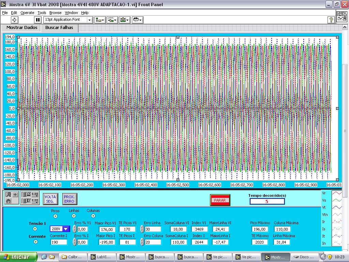The width and height of the screenshot is (349, 262).
Task: Open the Internet Explorer quick launch icon
Action: (x=44, y=257)
